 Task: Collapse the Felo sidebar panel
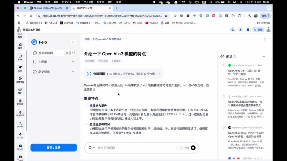tap(73, 42)
